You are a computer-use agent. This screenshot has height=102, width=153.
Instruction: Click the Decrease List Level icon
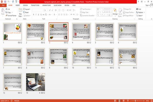(68, 10)
